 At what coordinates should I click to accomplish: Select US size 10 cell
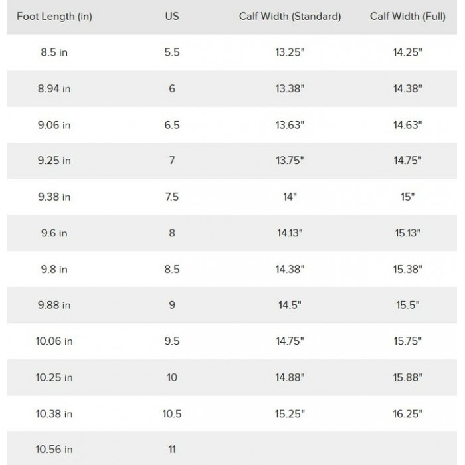[172, 377]
